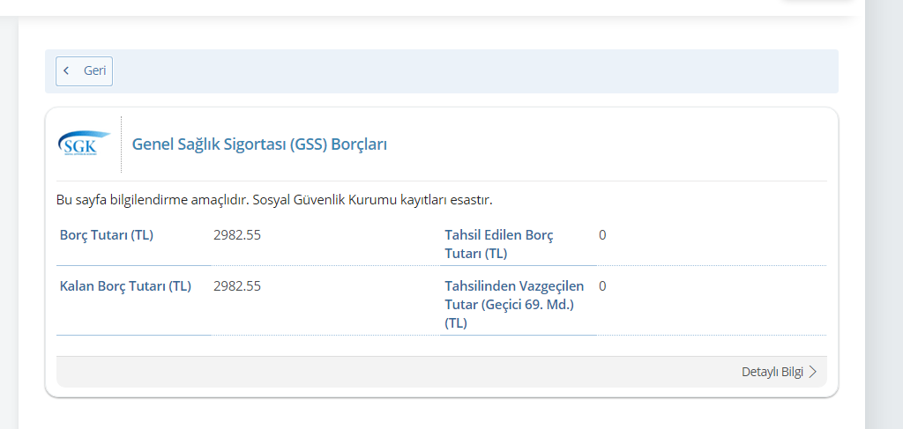Select the Borç Tutarı (TL) label
Viewport: 903px width, 429px height.
107,235
